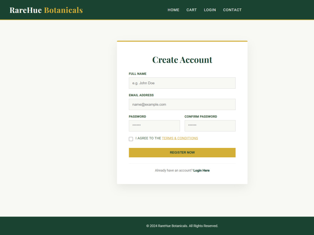Click the Full Name label
Image resolution: width=314 pixels, height=235 pixels.
pos(138,74)
